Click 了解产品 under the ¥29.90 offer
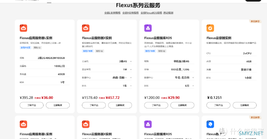Screen dimensions: 267x139 [156, 105]
